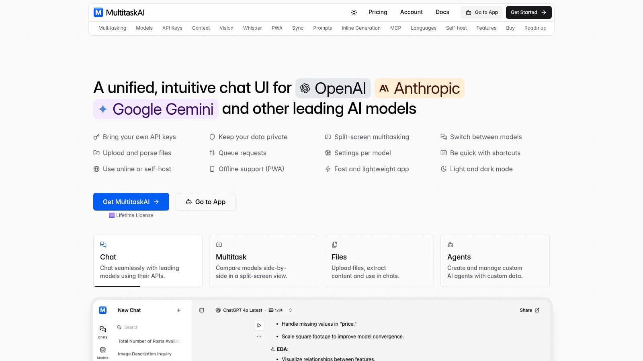Image resolution: width=643 pixels, height=361 pixels.
Task: Click the keyboard icon beside Be quick with shortcuts
Action: [444, 153]
